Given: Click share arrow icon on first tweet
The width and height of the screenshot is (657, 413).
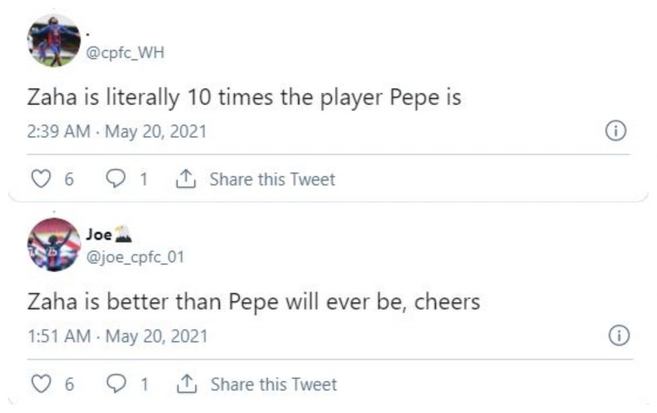Looking at the screenshot, I should tap(185, 179).
